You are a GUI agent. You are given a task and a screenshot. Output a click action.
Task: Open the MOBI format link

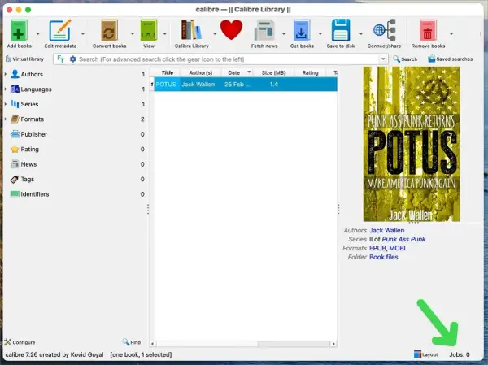click(398, 248)
